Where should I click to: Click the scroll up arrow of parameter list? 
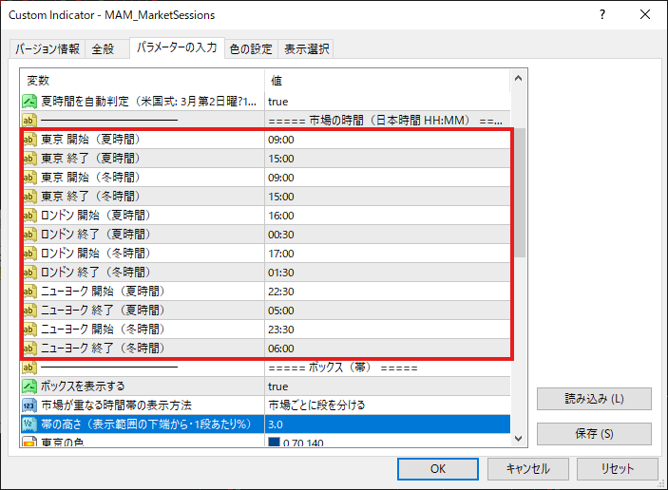tap(519, 78)
